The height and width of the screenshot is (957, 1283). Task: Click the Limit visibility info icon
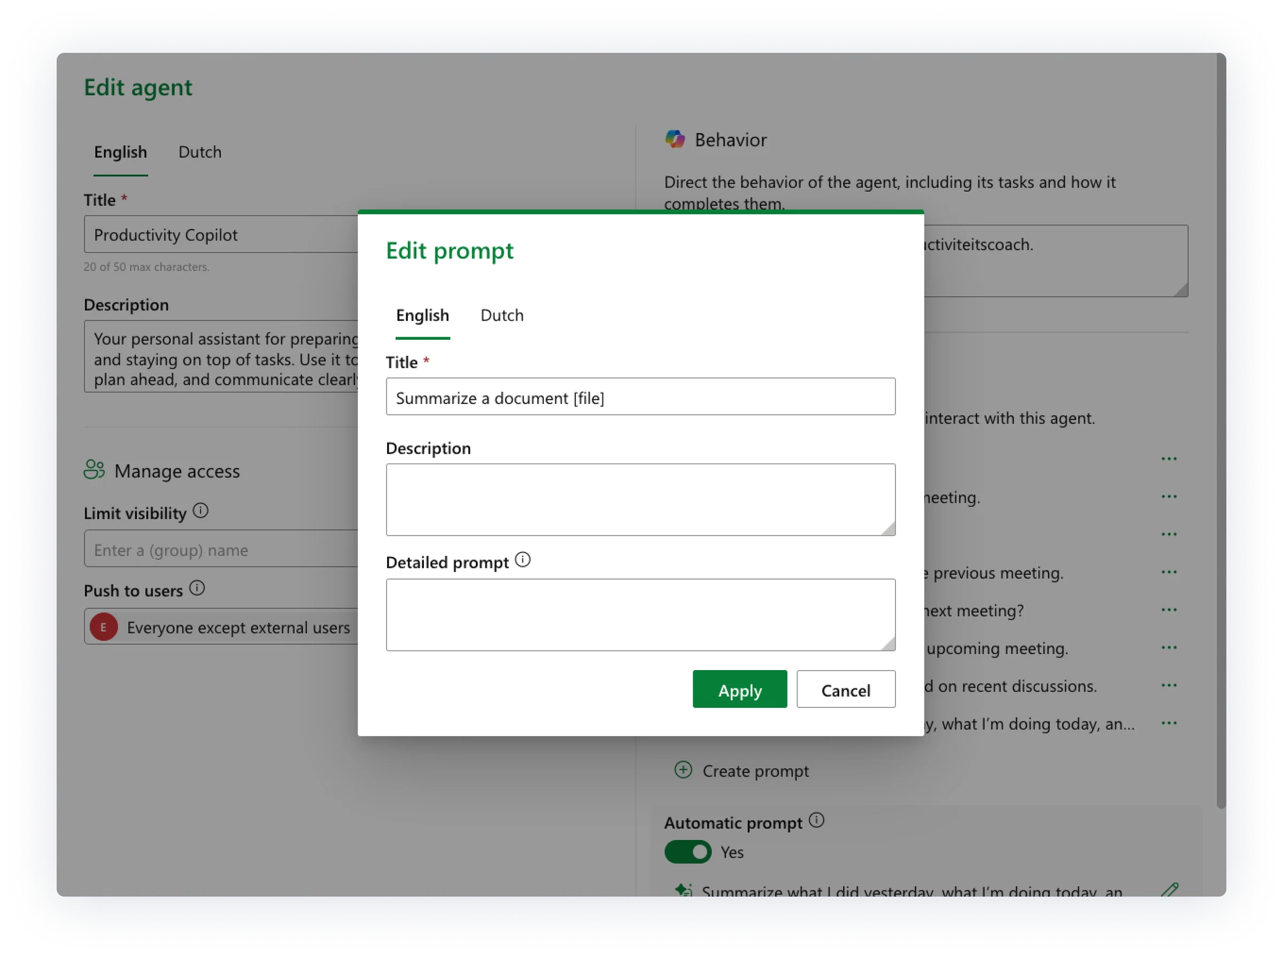200,510
